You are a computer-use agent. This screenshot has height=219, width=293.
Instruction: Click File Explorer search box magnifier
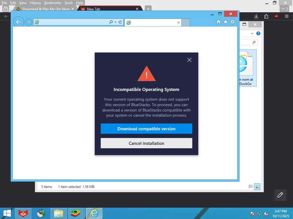(254, 42)
